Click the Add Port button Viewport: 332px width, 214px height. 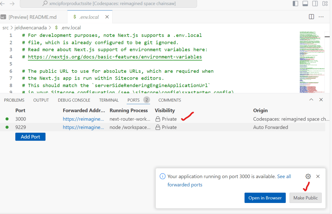pyautogui.click(x=30, y=137)
